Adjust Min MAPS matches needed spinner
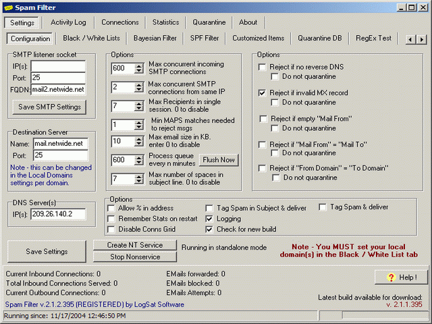The height and width of the screenshot is (324, 432). coord(139,125)
